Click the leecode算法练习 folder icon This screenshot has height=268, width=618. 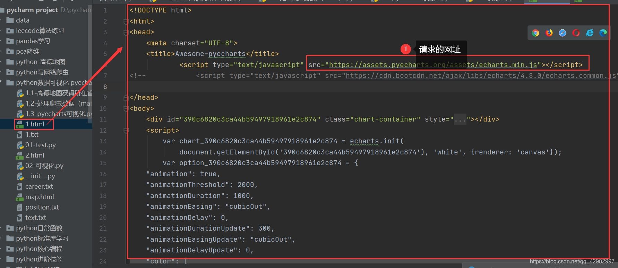pyautogui.click(x=10, y=30)
